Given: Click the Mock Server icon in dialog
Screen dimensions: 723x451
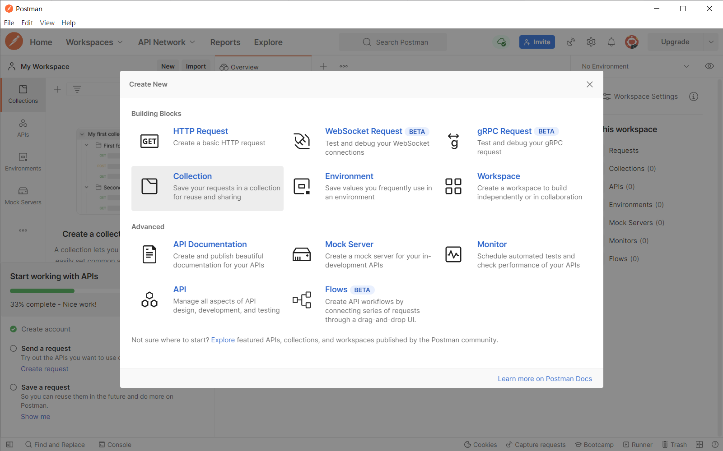Looking at the screenshot, I should (x=302, y=254).
